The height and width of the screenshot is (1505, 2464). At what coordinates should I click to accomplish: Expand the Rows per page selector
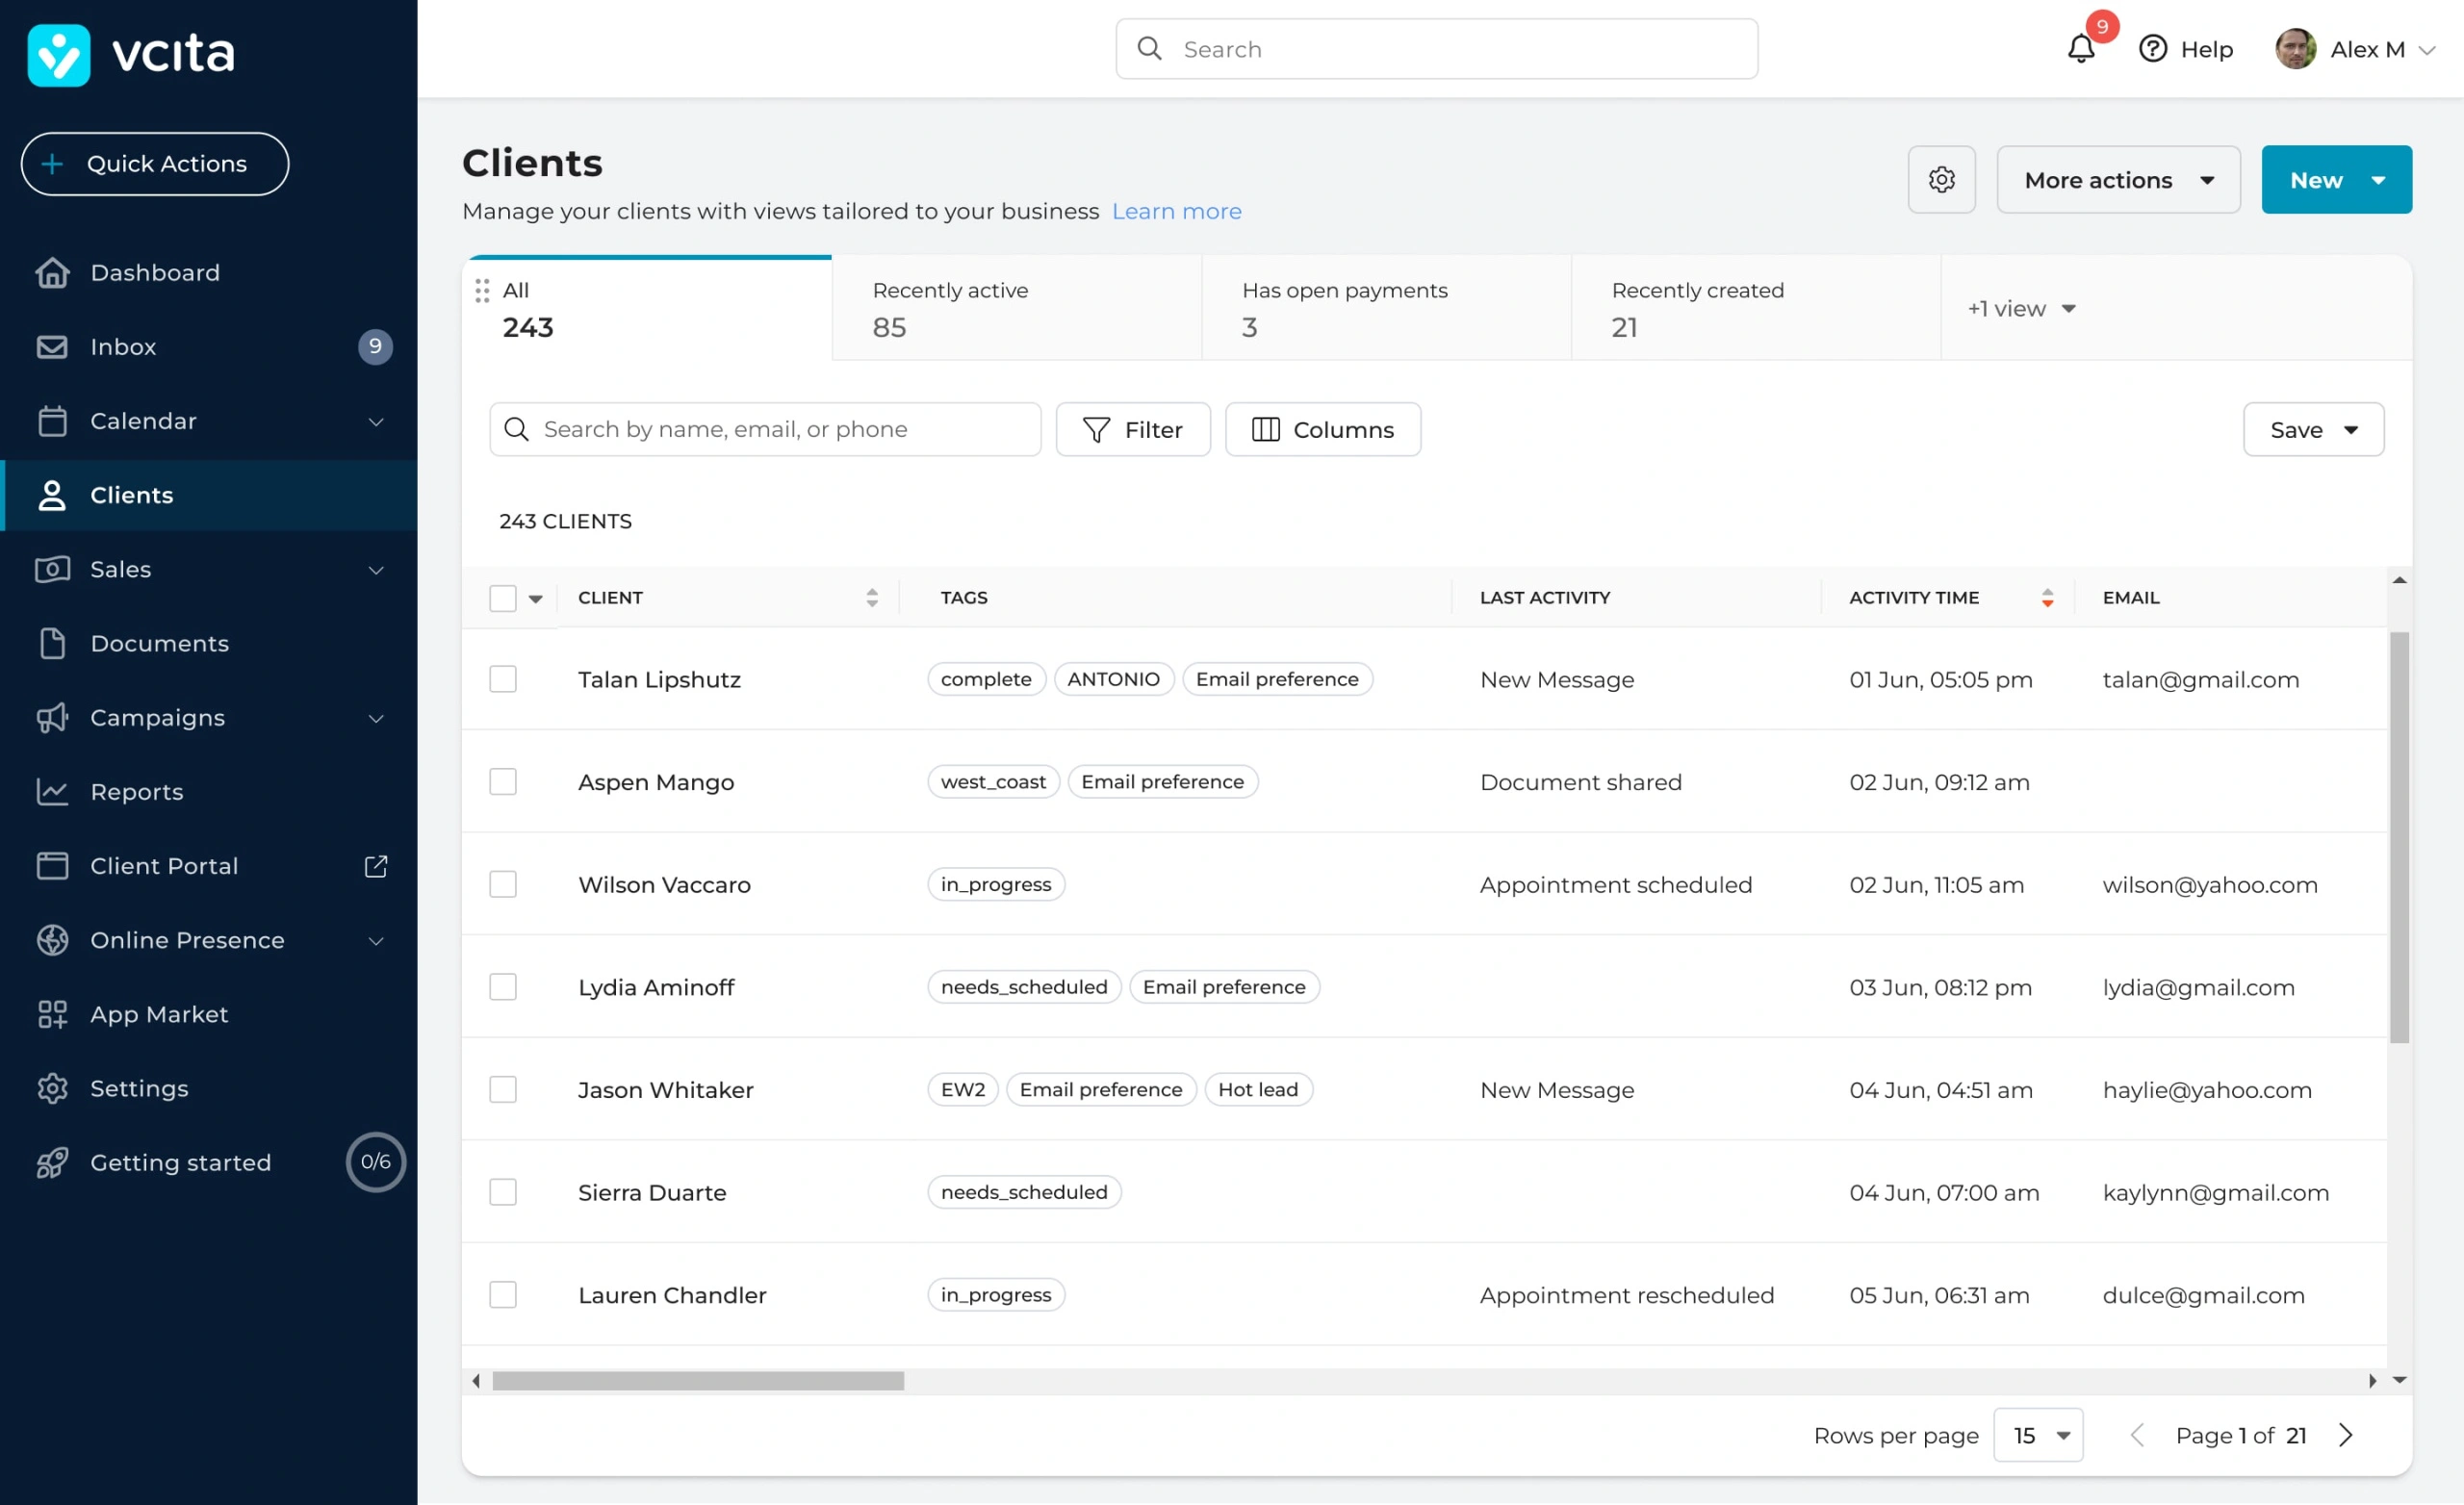pos(2038,1435)
